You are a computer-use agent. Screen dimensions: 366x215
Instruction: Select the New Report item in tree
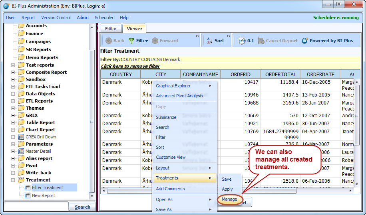43,195
